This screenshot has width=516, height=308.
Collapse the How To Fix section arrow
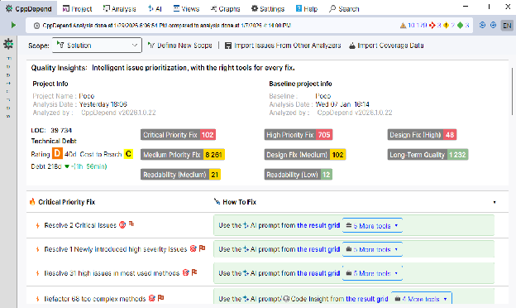point(494,202)
